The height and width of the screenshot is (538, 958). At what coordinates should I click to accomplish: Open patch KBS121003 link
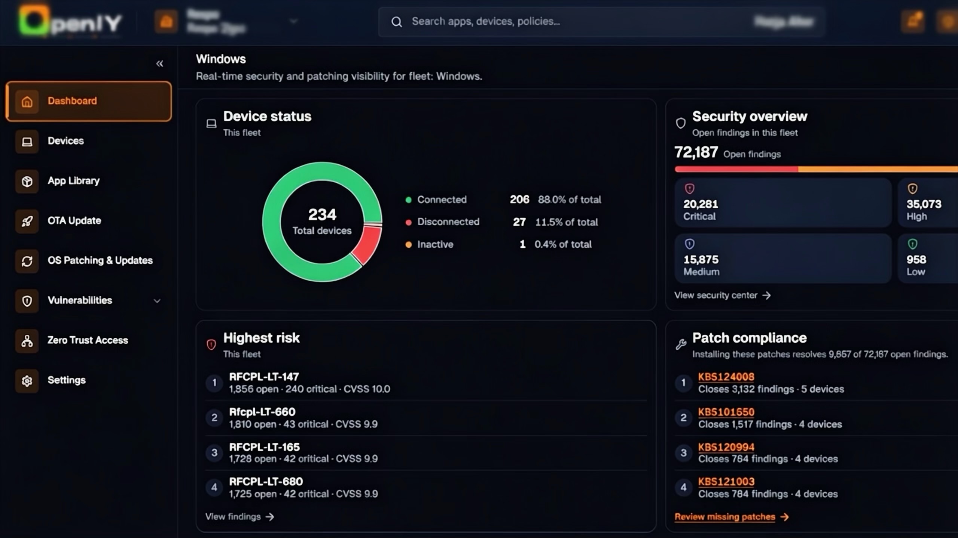pyautogui.click(x=726, y=482)
